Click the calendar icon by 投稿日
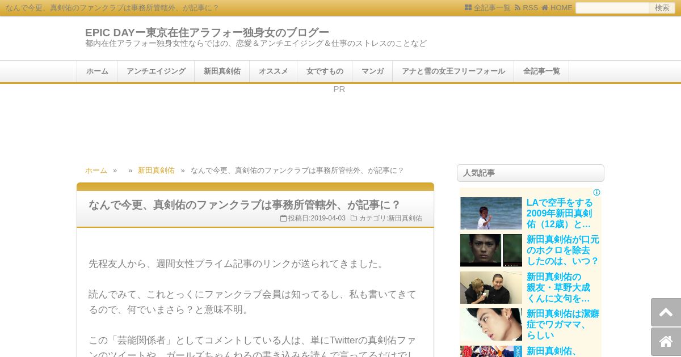The width and height of the screenshot is (681, 357). [283, 218]
